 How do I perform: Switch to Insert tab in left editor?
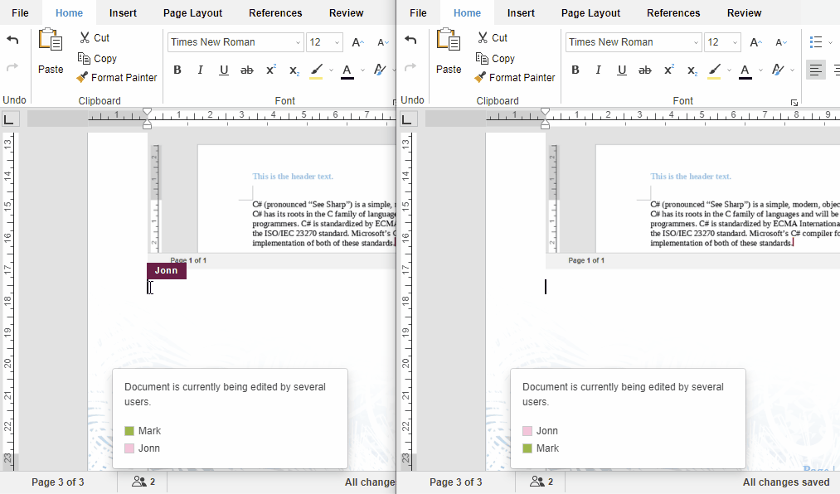click(123, 12)
